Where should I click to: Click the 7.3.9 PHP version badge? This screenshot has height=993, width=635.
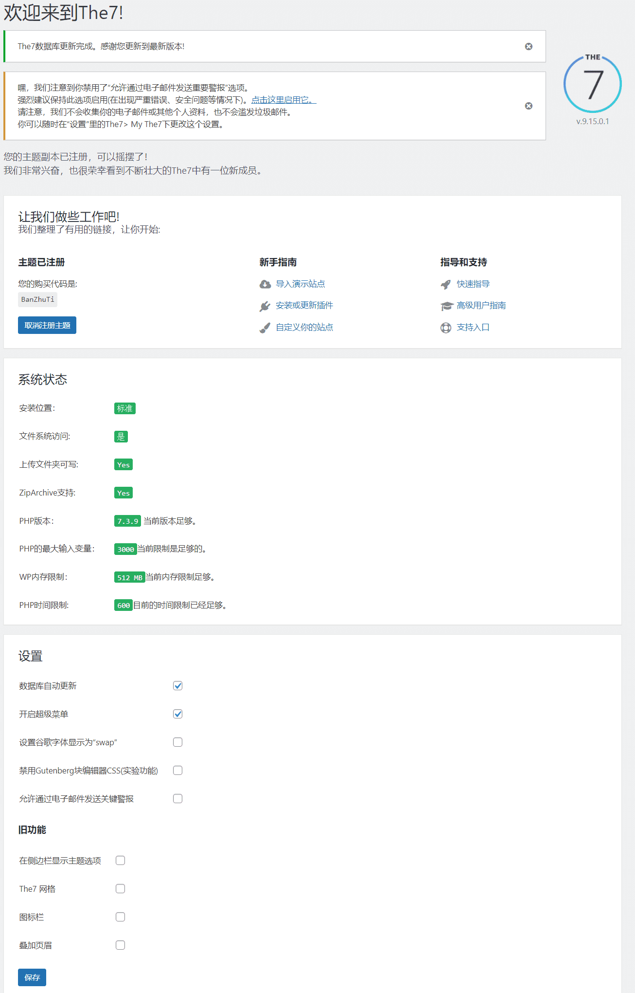(x=127, y=521)
